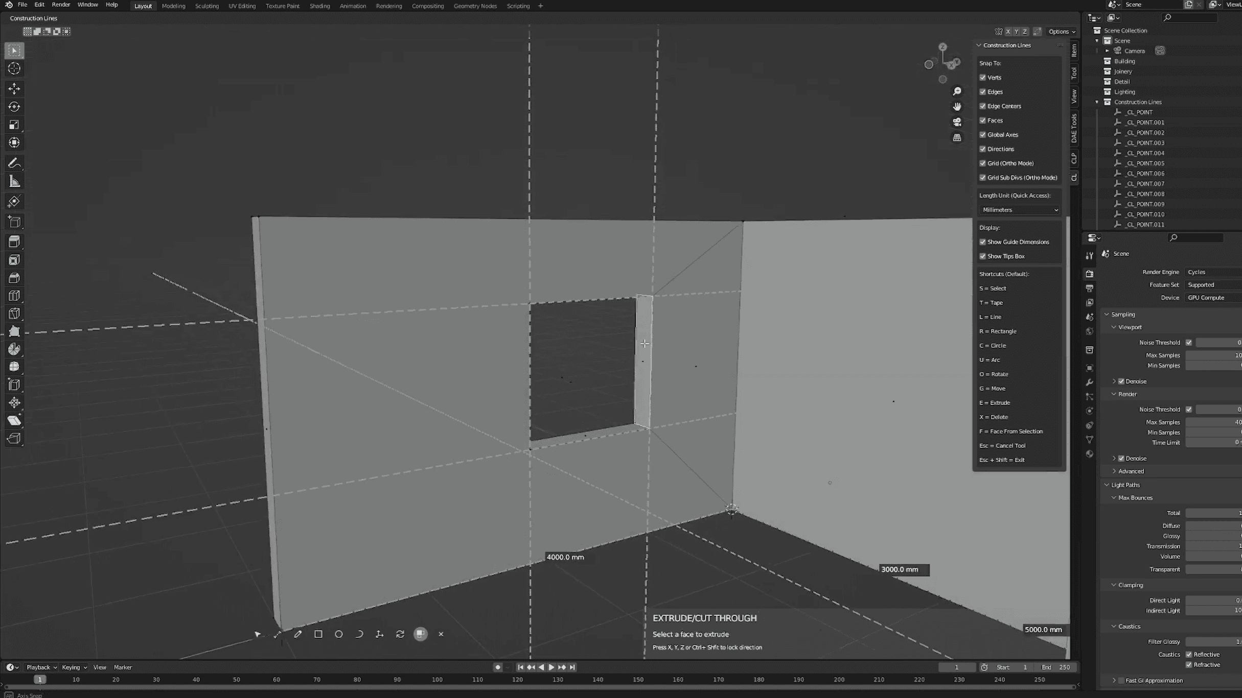Disable the Edge Centers snap checkbox
Image resolution: width=1242 pixels, height=698 pixels.
(x=982, y=106)
